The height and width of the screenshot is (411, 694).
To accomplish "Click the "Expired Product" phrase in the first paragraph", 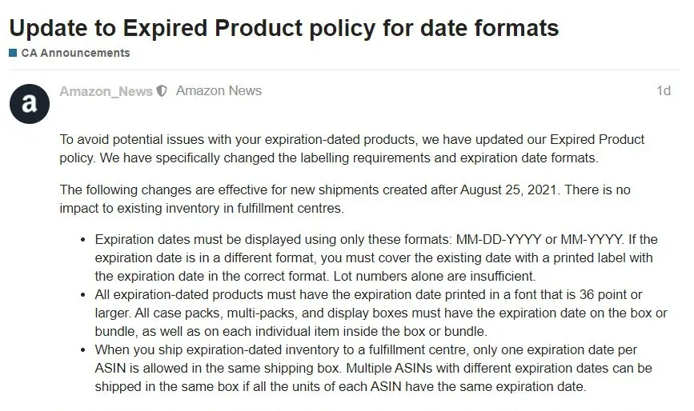I will point(597,139).
